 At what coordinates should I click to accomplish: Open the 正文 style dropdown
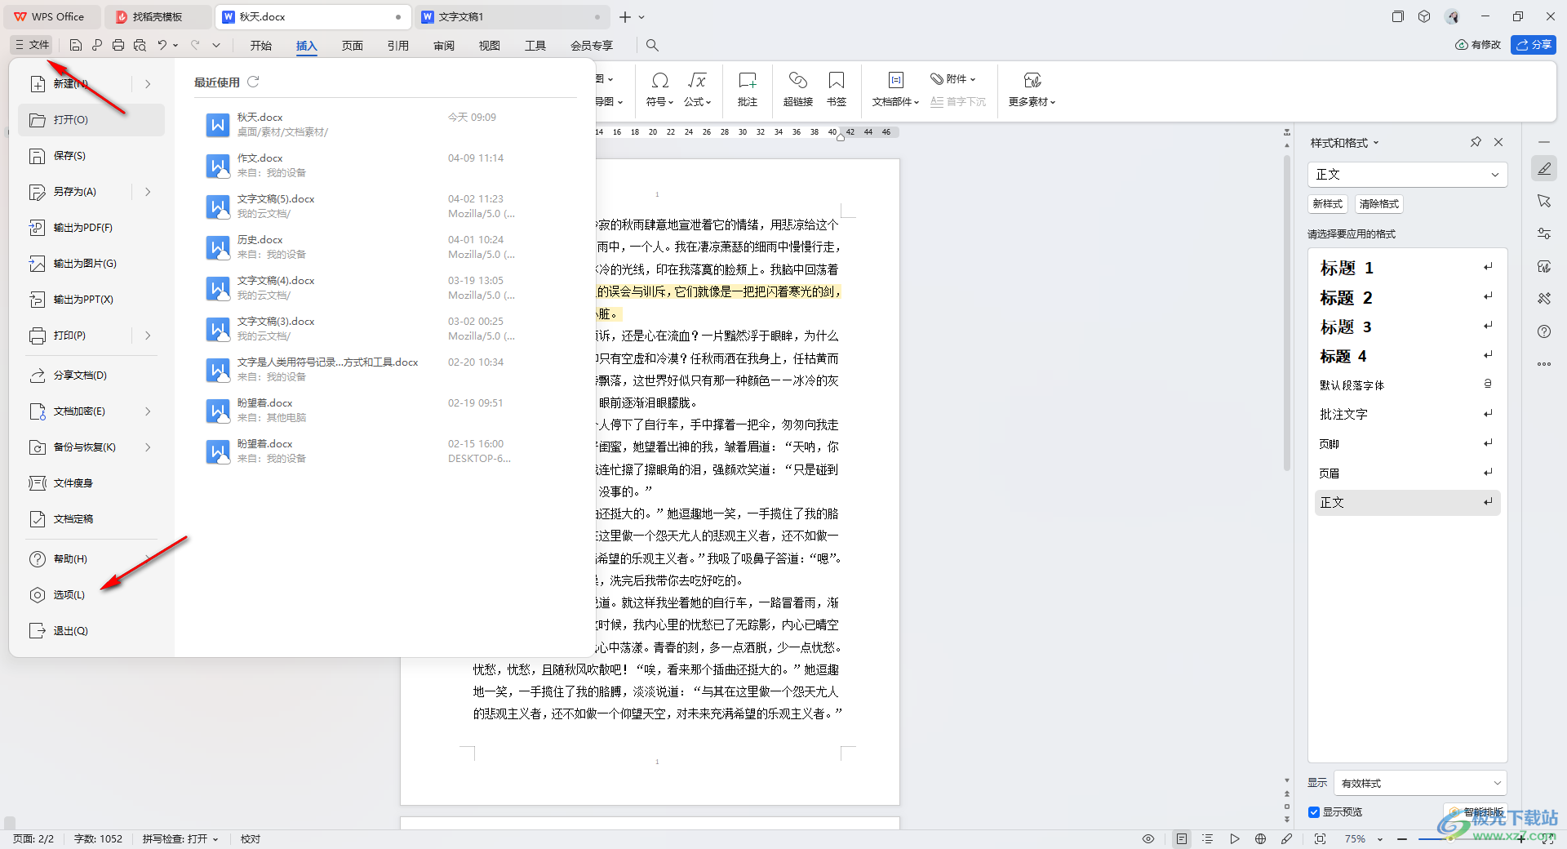[x=1407, y=175]
